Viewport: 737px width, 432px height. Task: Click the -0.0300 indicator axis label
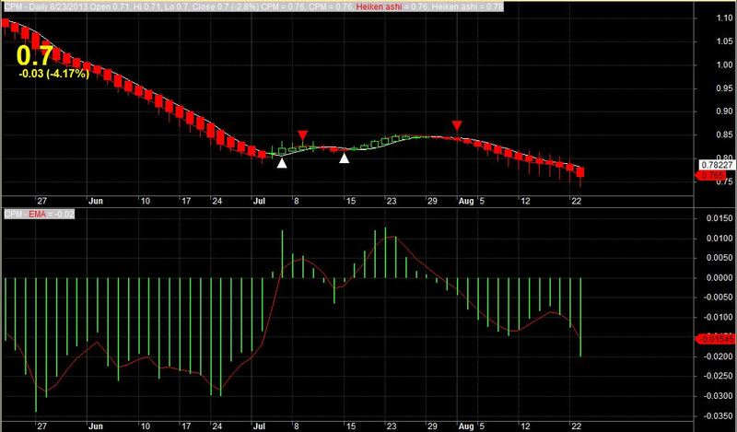pos(719,395)
